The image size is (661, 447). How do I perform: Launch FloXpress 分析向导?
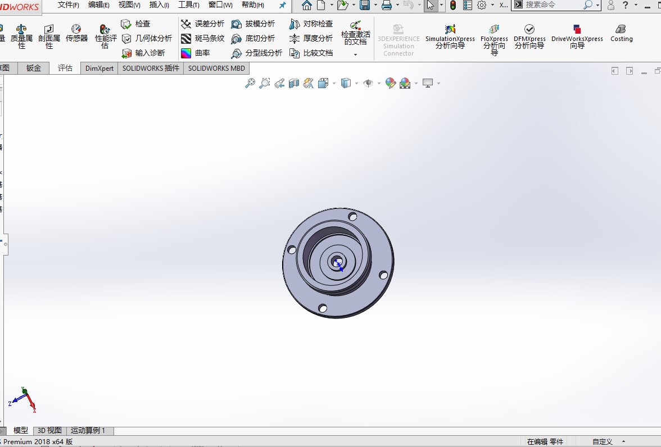494,39
